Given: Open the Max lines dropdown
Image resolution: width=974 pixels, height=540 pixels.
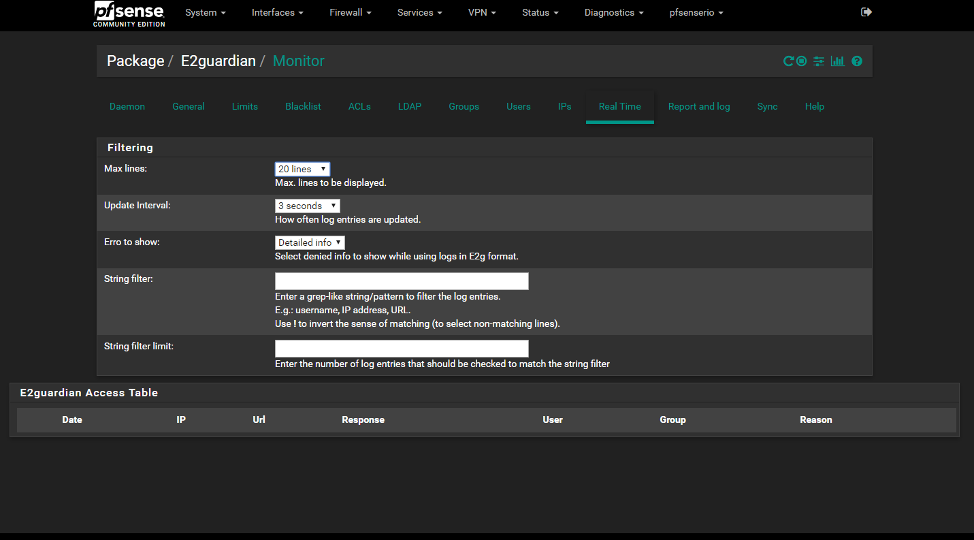Looking at the screenshot, I should click(302, 169).
